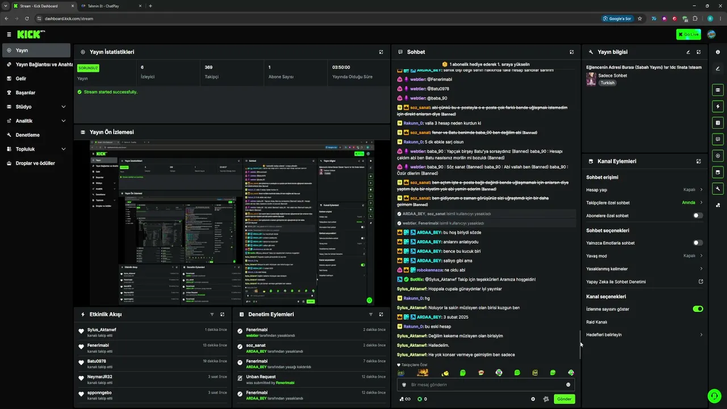Click the green Go Live button
This screenshot has height=409, width=727.
click(688, 35)
